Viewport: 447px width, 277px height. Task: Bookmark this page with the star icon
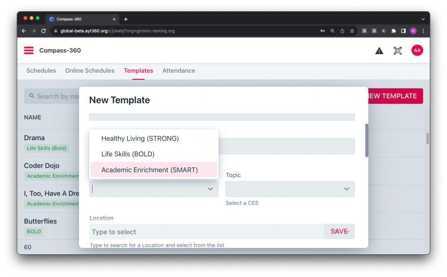coord(352,31)
